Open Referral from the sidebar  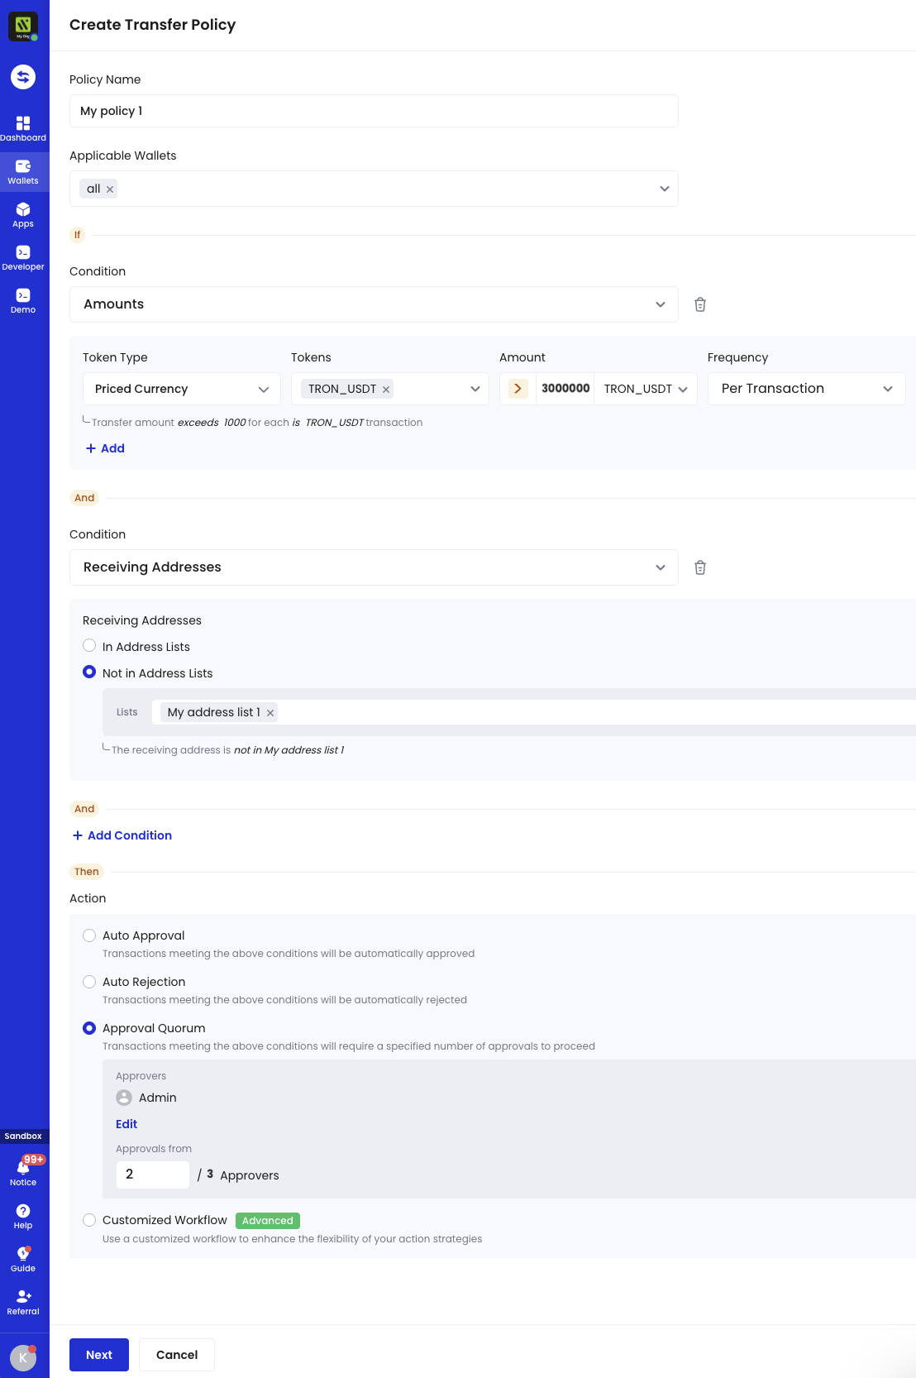pos(23,1303)
